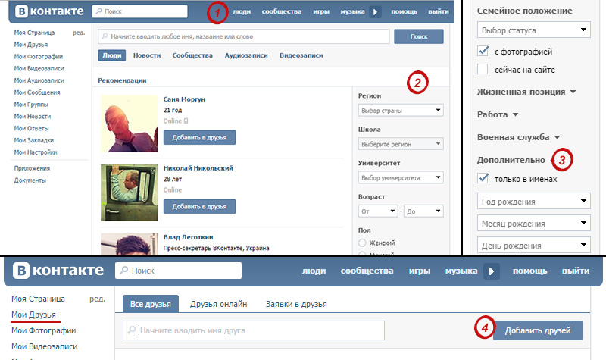
Task: Click the VK logo in top header
Action: 49,11
